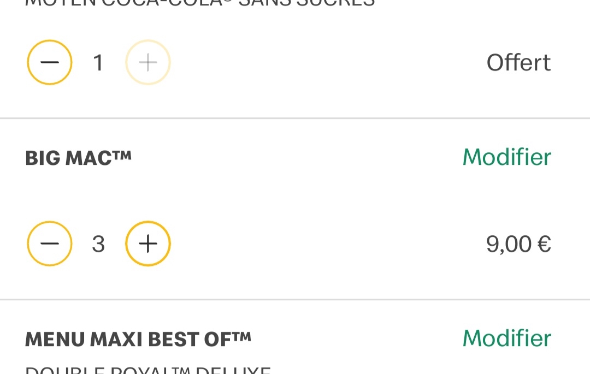Remove one Big Mac with the minus button
This screenshot has height=374, width=590.
(50, 244)
